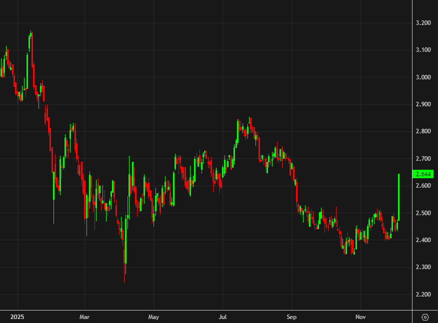
Task: Open chart settings via the gear icon
Action: coord(426,317)
